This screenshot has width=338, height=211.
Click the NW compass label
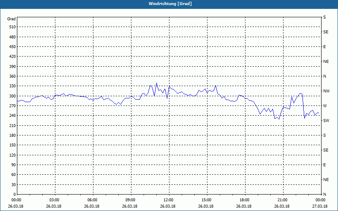(326, 91)
